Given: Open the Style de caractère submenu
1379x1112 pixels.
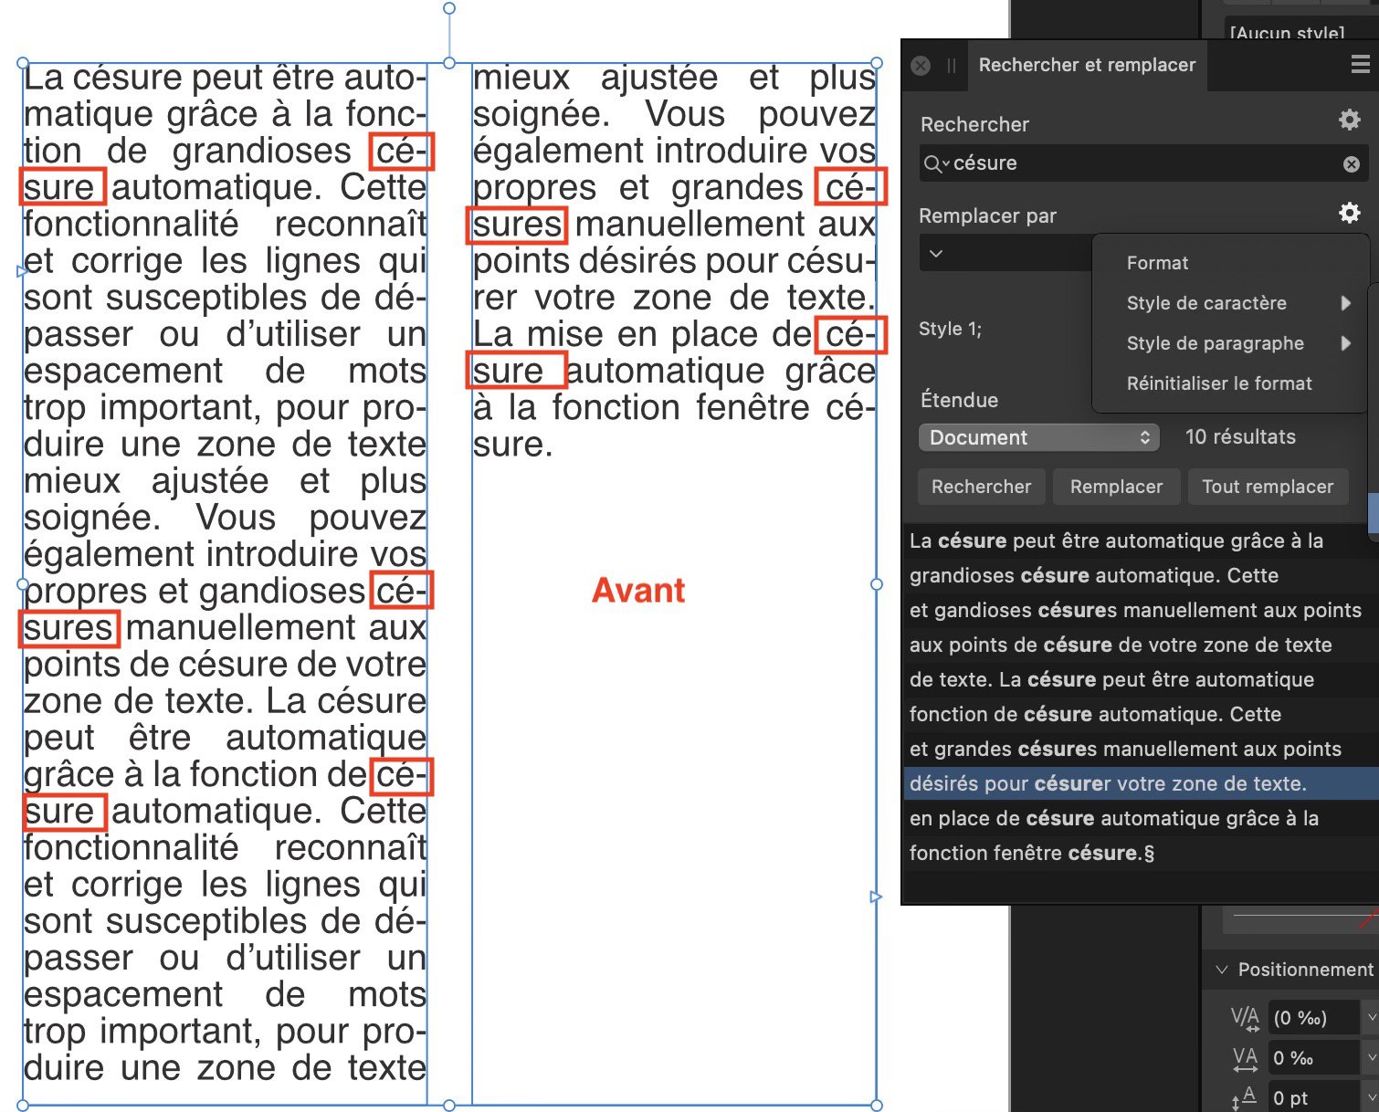Looking at the screenshot, I should coord(1230,303).
